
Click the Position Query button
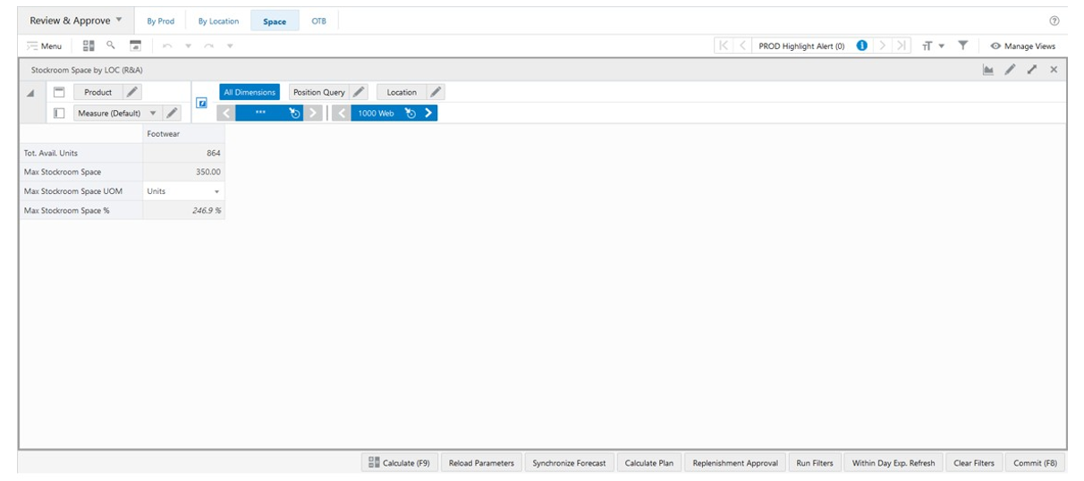click(318, 92)
